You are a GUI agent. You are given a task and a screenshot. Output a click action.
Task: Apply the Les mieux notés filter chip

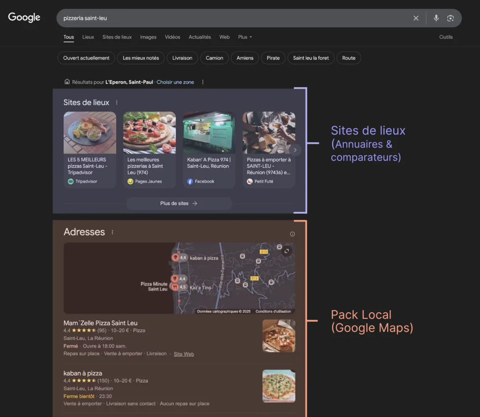[141, 58]
